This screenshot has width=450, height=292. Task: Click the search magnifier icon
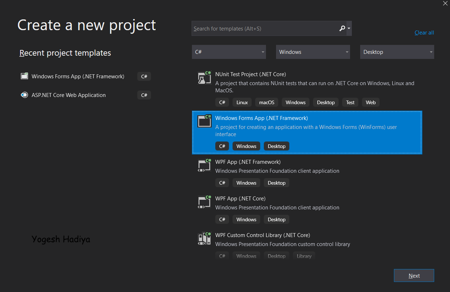click(342, 28)
